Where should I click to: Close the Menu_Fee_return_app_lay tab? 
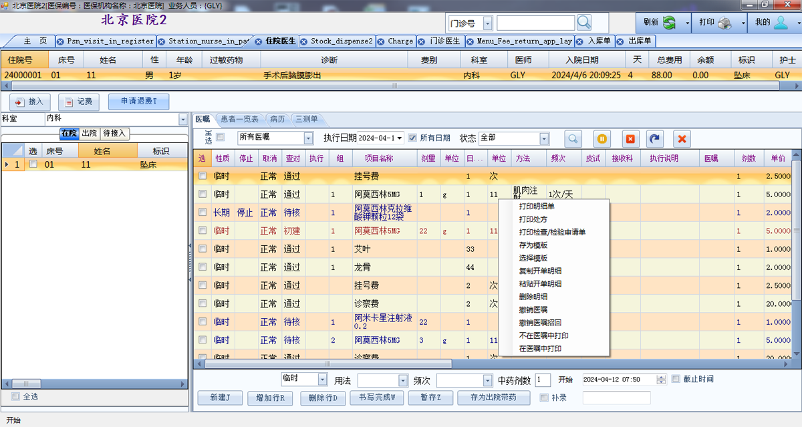471,41
